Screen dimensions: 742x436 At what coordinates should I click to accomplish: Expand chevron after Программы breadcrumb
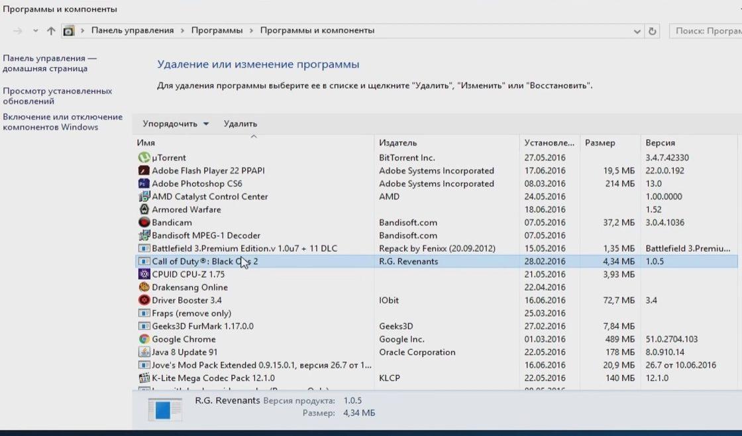[251, 30]
